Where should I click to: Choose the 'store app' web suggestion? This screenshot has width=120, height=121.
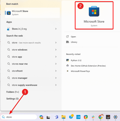point(32,57)
